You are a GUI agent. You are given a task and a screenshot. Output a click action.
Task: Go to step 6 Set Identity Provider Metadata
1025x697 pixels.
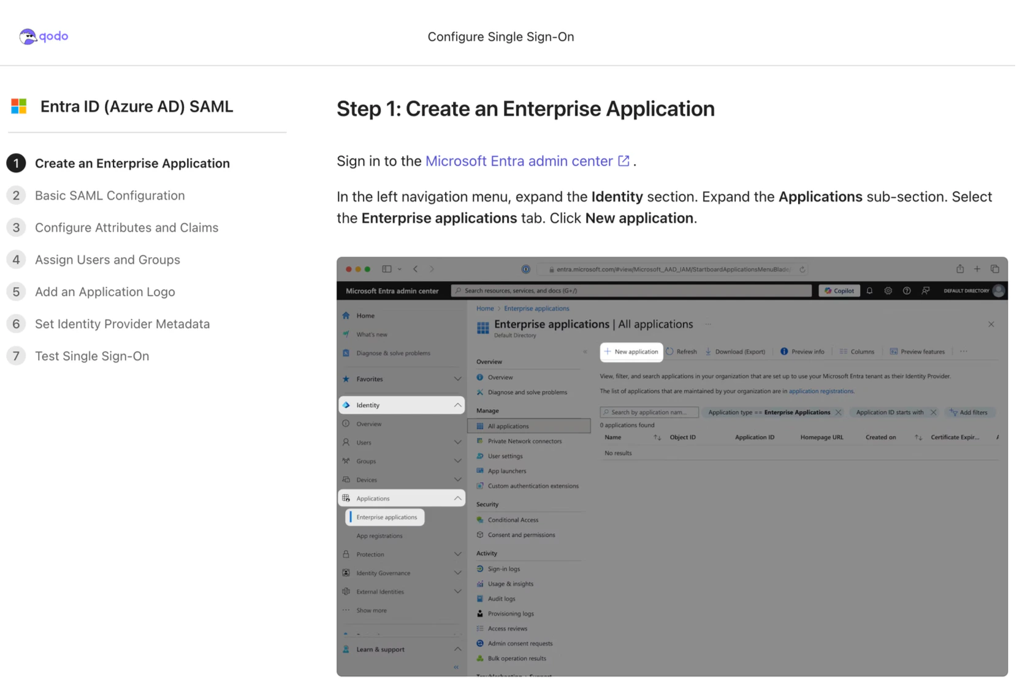pyautogui.click(x=109, y=324)
